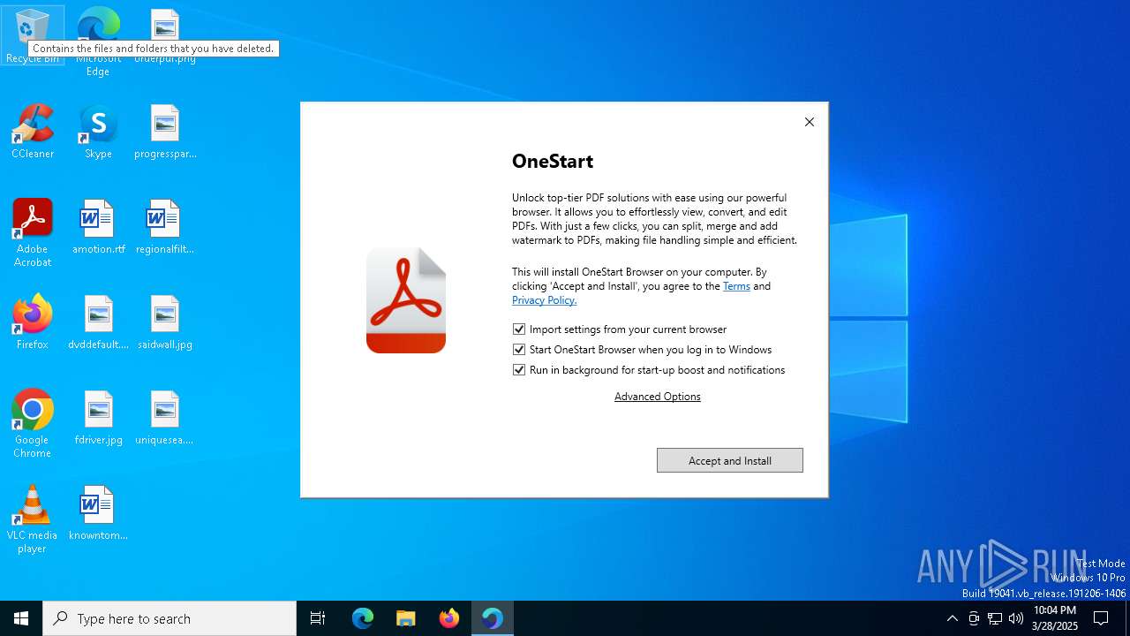Open network status tray icon
Screen dimensions: 1130x636
pos(995,618)
